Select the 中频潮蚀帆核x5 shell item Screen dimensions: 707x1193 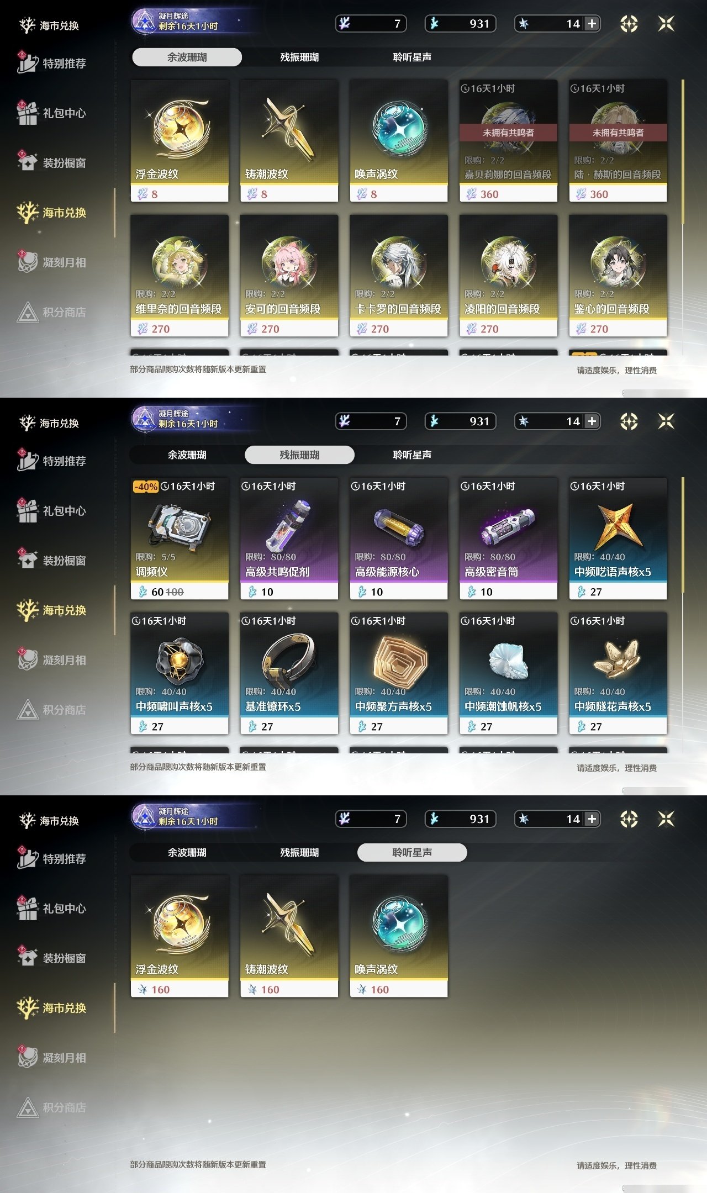[508, 673]
